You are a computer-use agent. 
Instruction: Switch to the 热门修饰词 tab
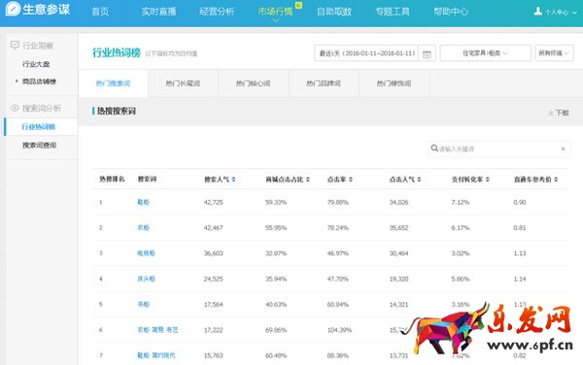[x=394, y=83]
